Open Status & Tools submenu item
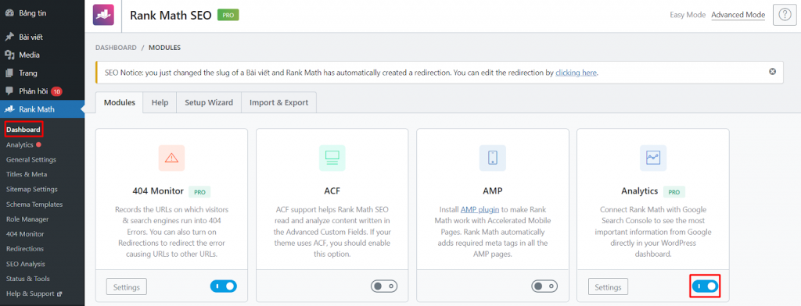This screenshot has width=801, height=306. [x=28, y=279]
